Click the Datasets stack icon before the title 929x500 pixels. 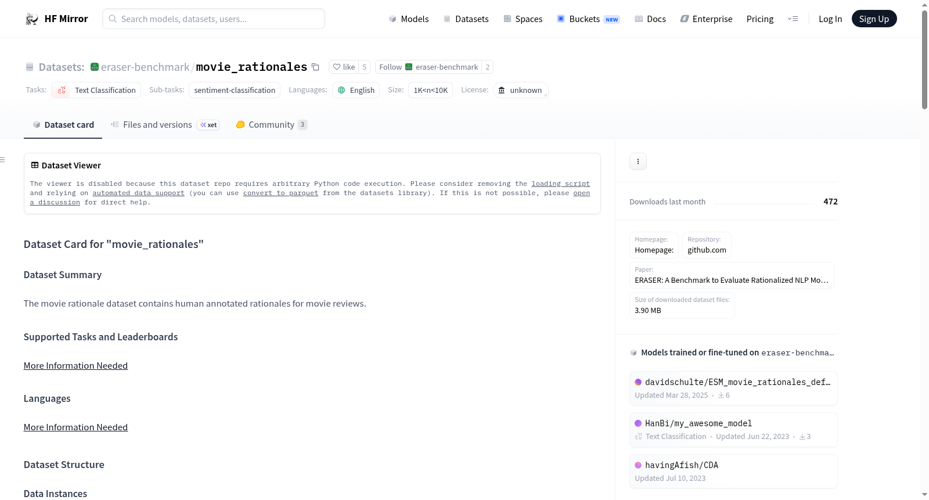pyautogui.click(x=30, y=67)
